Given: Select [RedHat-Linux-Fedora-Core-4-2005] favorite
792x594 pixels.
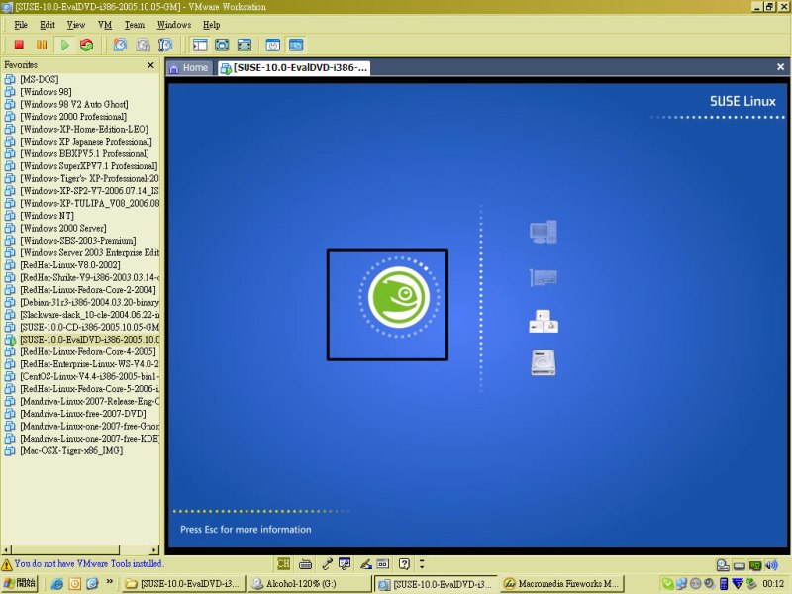Looking at the screenshot, I should (x=88, y=351).
